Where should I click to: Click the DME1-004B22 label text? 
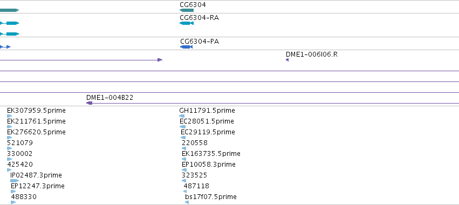(x=110, y=98)
